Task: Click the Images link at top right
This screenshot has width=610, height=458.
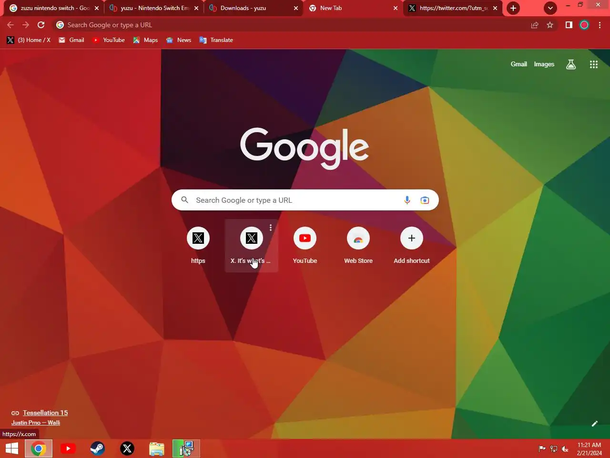Action: pos(544,64)
